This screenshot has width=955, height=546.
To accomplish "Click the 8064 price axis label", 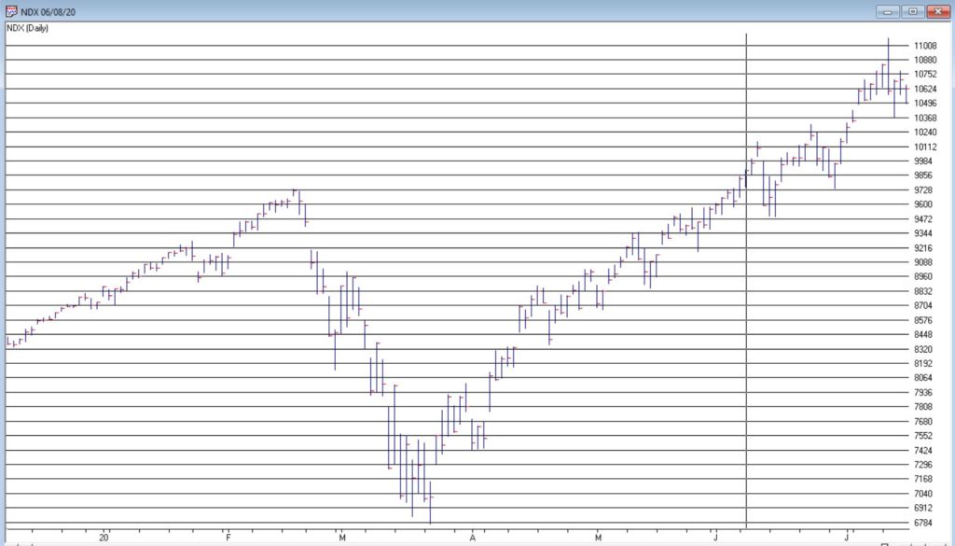I will [x=925, y=378].
